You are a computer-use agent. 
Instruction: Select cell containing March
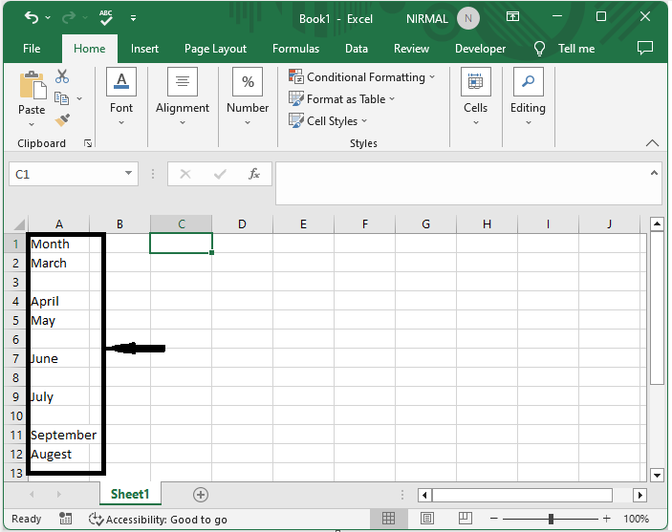(58, 263)
